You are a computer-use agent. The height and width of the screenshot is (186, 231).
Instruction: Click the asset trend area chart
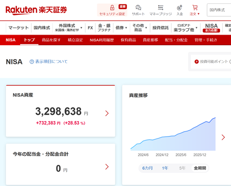173,134
